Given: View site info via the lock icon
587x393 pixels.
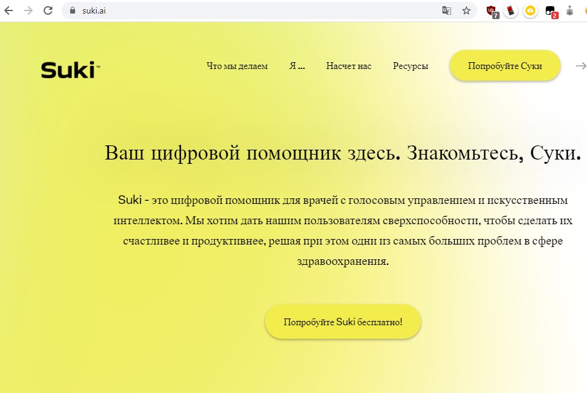Looking at the screenshot, I should coord(73,10).
